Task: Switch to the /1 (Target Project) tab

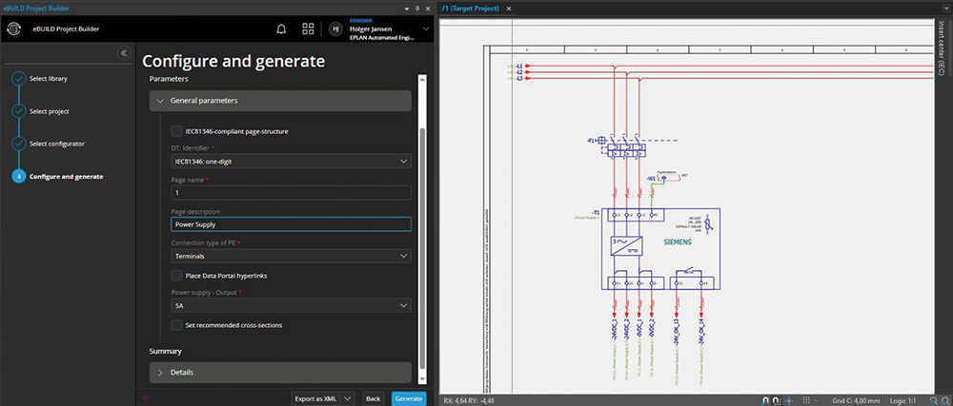Action: (471, 9)
